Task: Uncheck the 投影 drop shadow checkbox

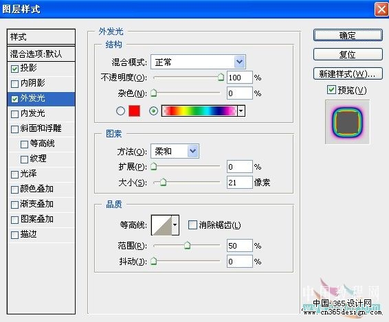Action: 14,69
